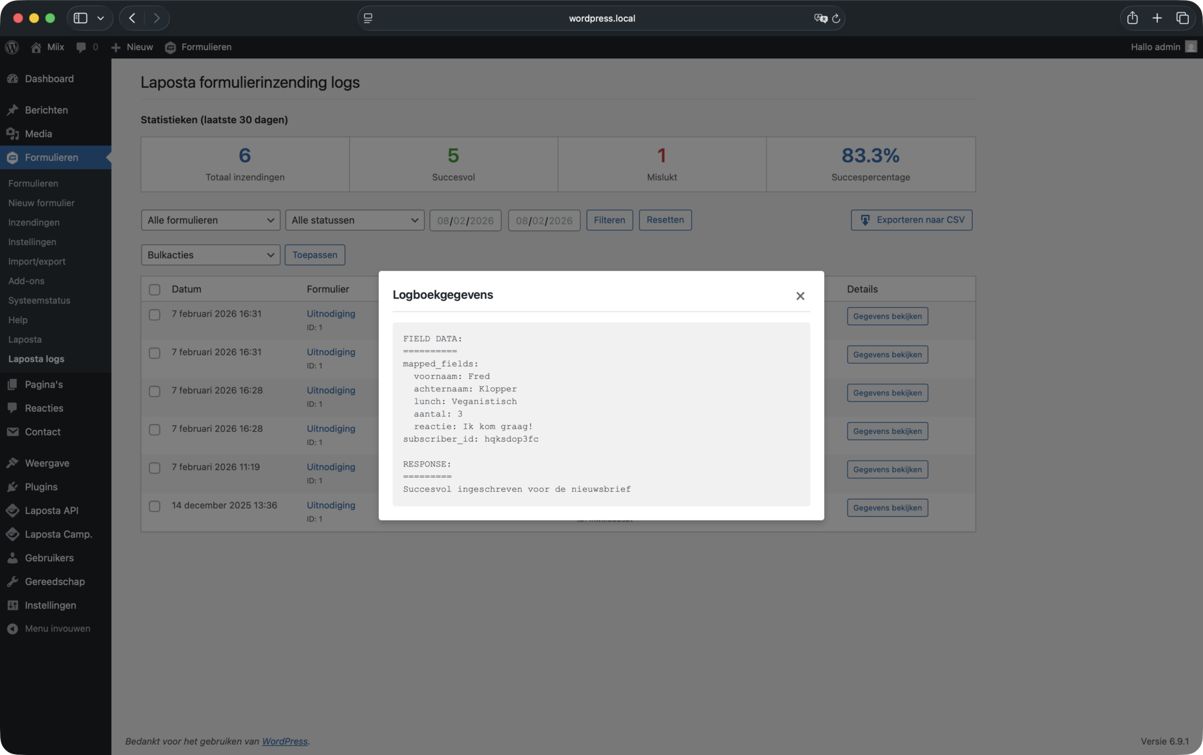Screen dimensions: 1203x755
Task: Click Safari page reload icon
Action: coord(836,18)
